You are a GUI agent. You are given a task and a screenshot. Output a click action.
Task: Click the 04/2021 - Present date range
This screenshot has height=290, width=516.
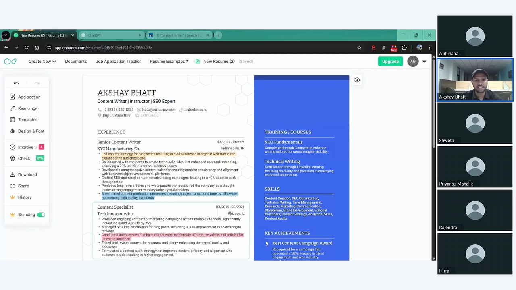[x=231, y=142]
